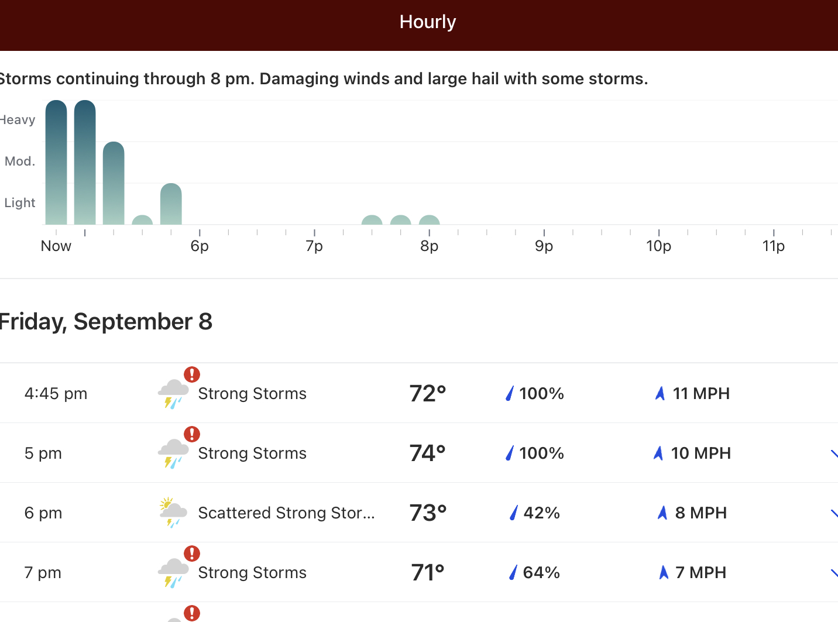The width and height of the screenshot is (838, 622).
Task: Click the tallest Now precipitation bar
Action: (x=56, y=163)
